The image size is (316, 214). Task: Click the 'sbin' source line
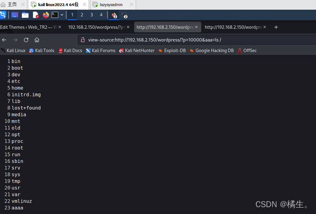[x=17, y=161]
